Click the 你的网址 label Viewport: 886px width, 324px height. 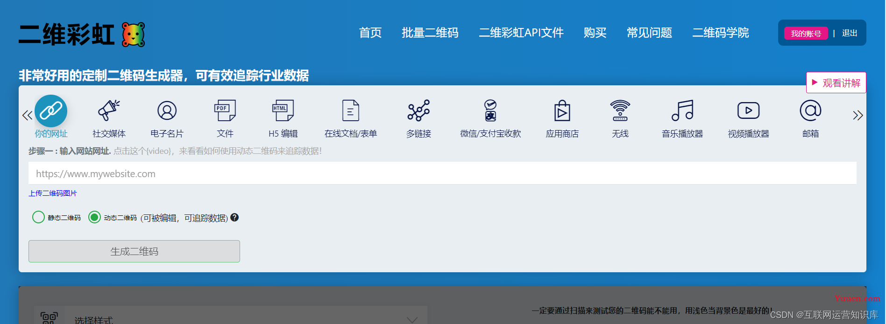[51, 134]
